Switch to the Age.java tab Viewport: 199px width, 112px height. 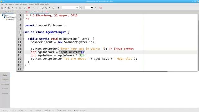coord(22,12)
